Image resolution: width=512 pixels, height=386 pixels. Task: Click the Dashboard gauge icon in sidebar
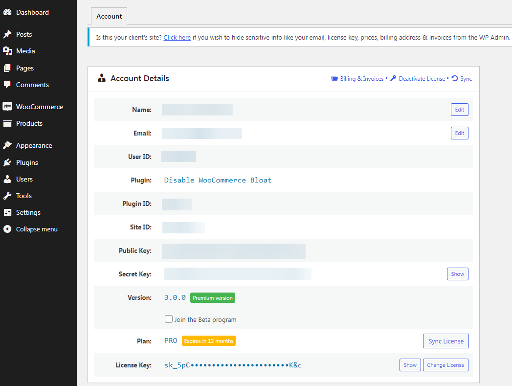click(x=7, y=12)
